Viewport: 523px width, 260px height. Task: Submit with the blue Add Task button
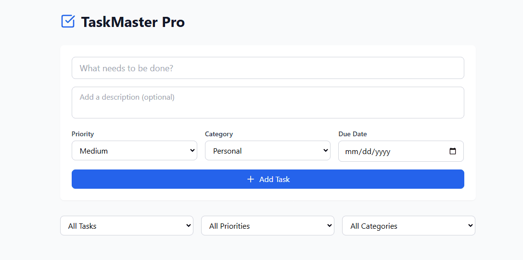coord(268,179)
